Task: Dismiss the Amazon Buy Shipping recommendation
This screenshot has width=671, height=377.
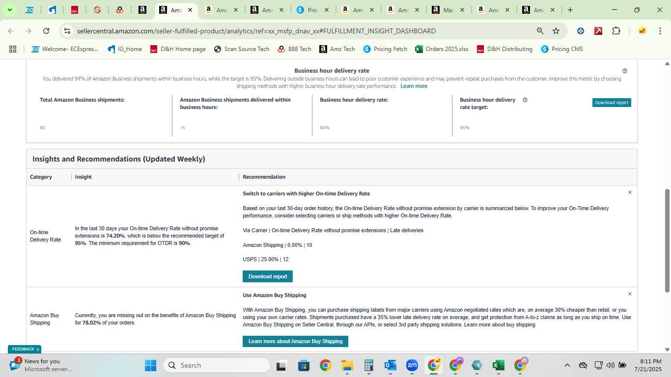Action: (x=630, y=294)
